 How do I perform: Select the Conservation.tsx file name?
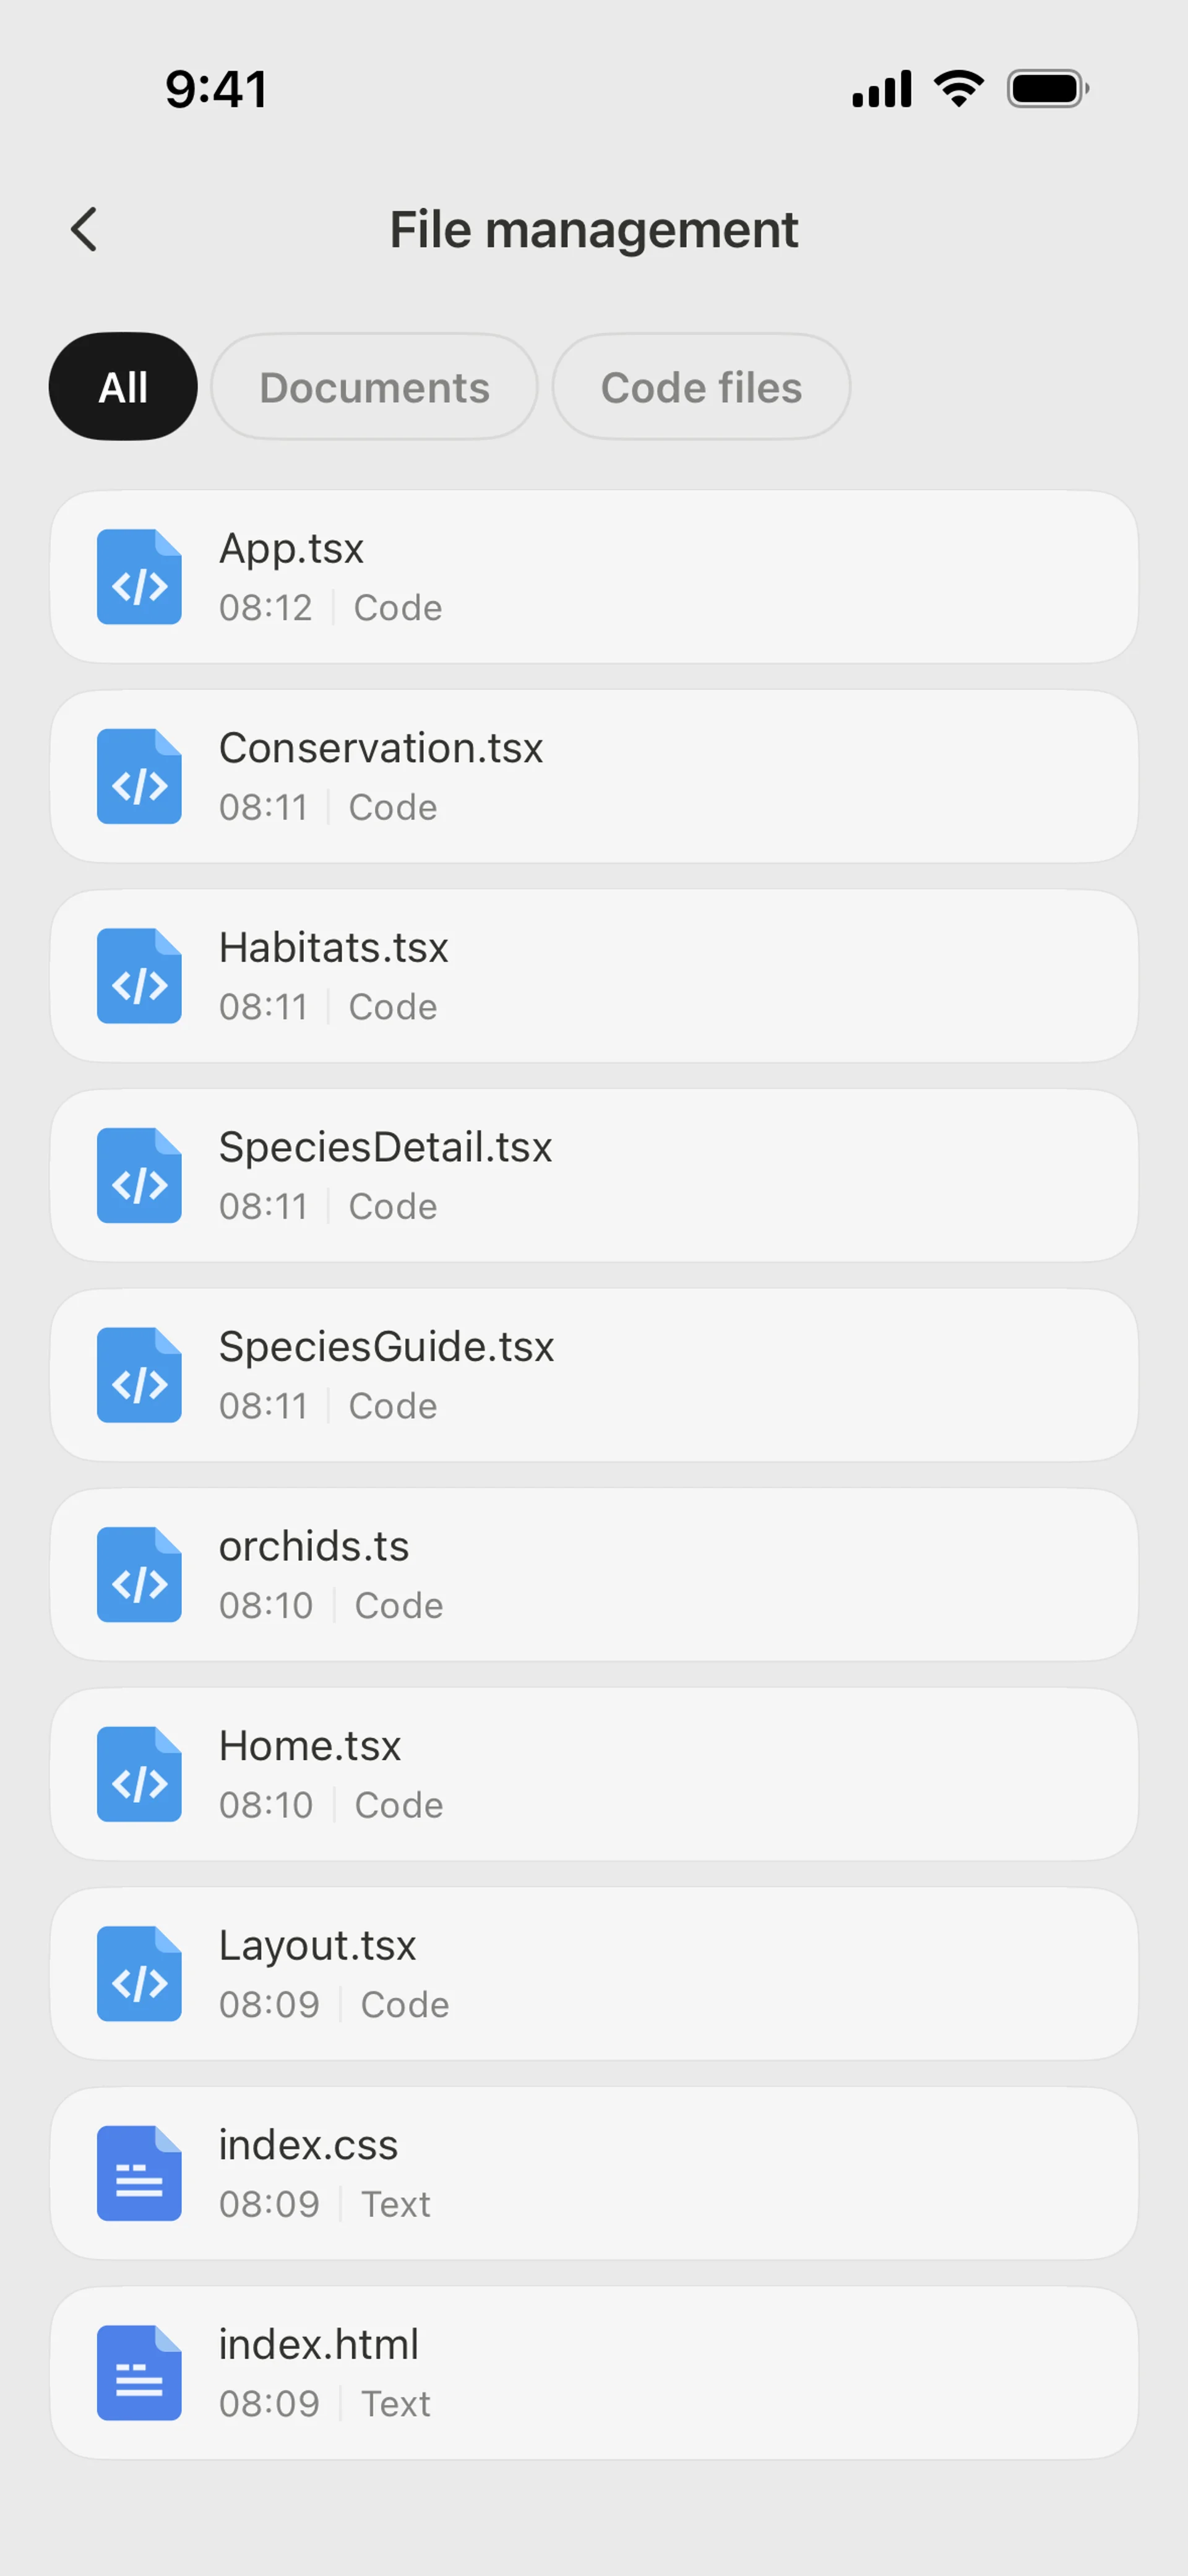381,749
